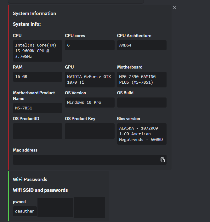
Task: Select the CPU cores value box showing 6
Action: pos(89,45)
